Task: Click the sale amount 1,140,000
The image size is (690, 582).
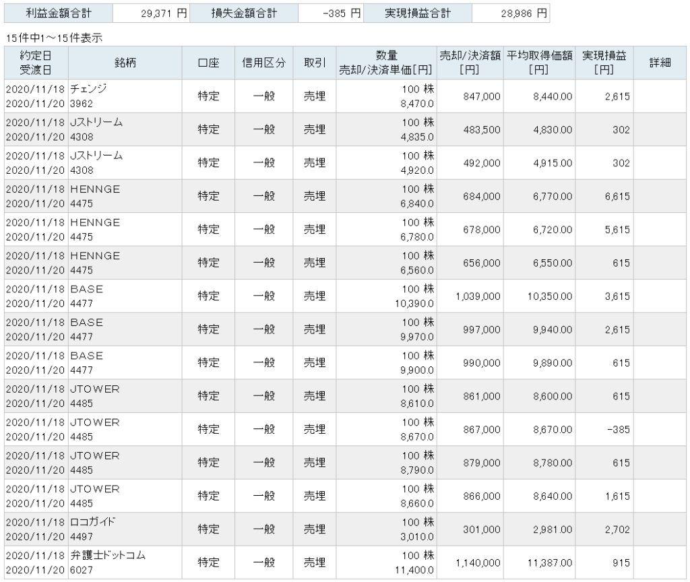Action: pos(478,563)
